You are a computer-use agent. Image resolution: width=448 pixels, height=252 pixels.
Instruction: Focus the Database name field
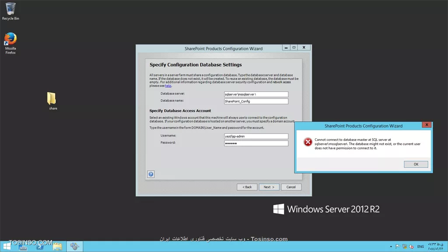tap(256, 101)
